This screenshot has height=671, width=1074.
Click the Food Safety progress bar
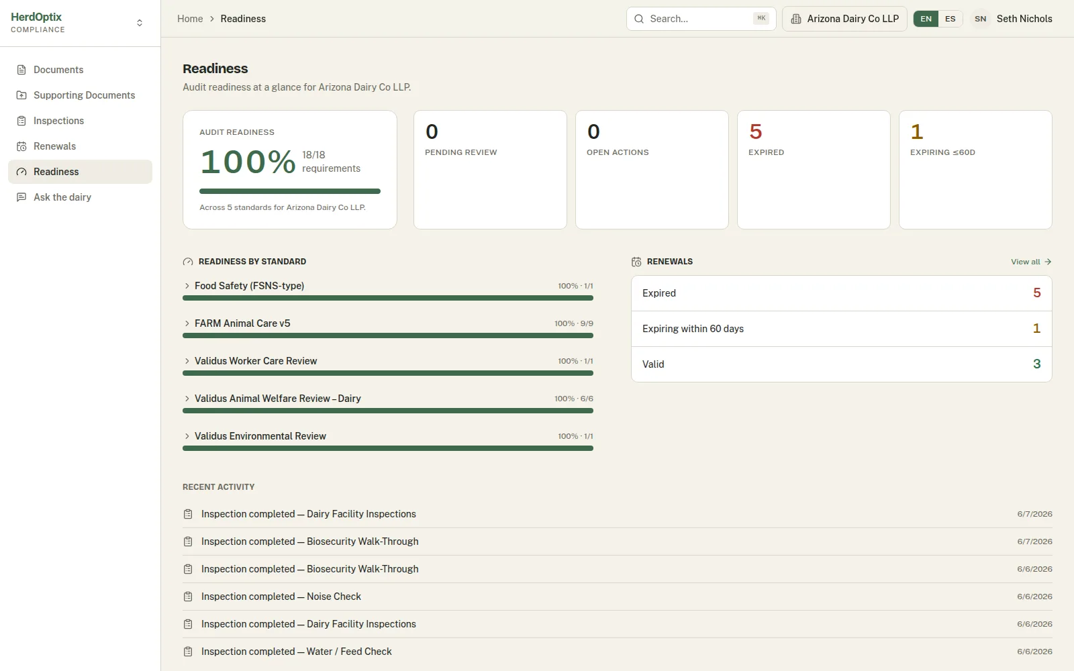tap(388, 298)
